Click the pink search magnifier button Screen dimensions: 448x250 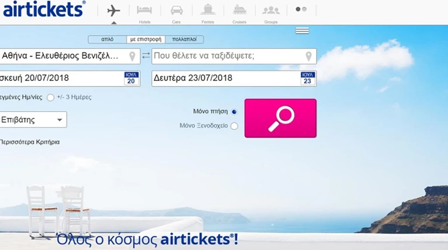[x=280, y=118]
